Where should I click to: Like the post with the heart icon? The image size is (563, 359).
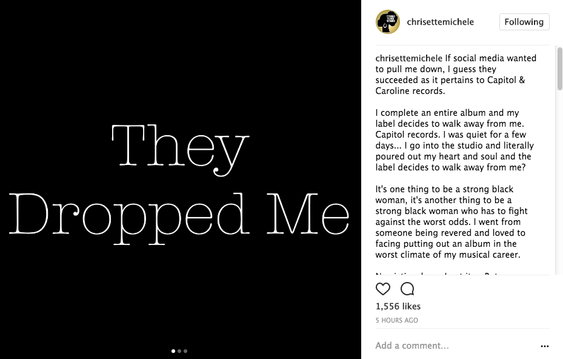point(383,289)
